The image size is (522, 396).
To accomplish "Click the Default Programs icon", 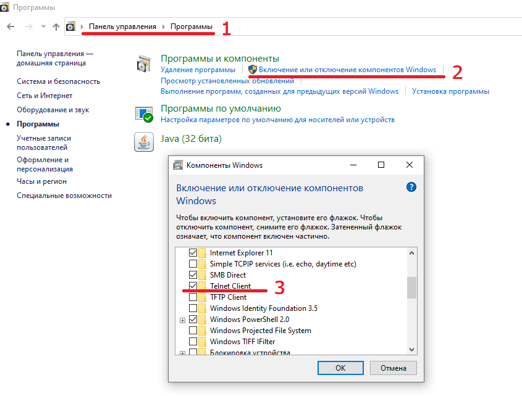I will (144, 113).
